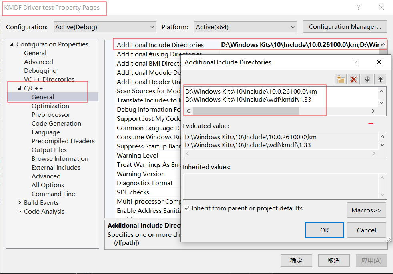This screenshot has width=393, height=274.
Task: Open the Platform dropdown Active(x64)
Action: [245, 27]
